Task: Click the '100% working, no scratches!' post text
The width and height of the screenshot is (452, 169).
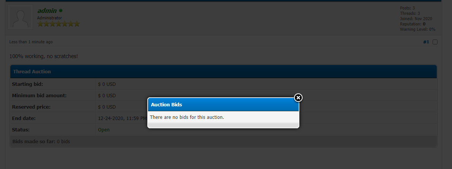Action: coord(43,56)
